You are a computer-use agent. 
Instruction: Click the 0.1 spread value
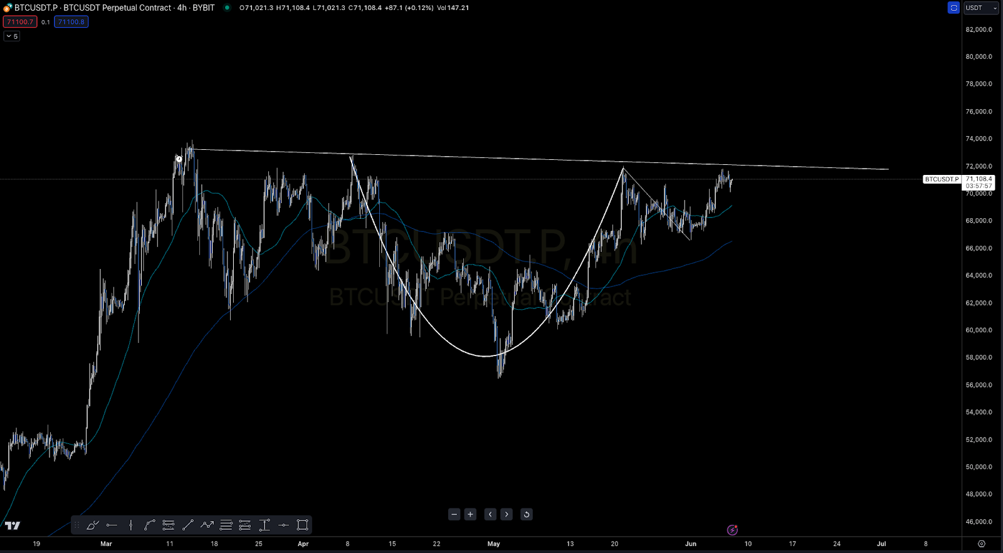pos(46,22)
